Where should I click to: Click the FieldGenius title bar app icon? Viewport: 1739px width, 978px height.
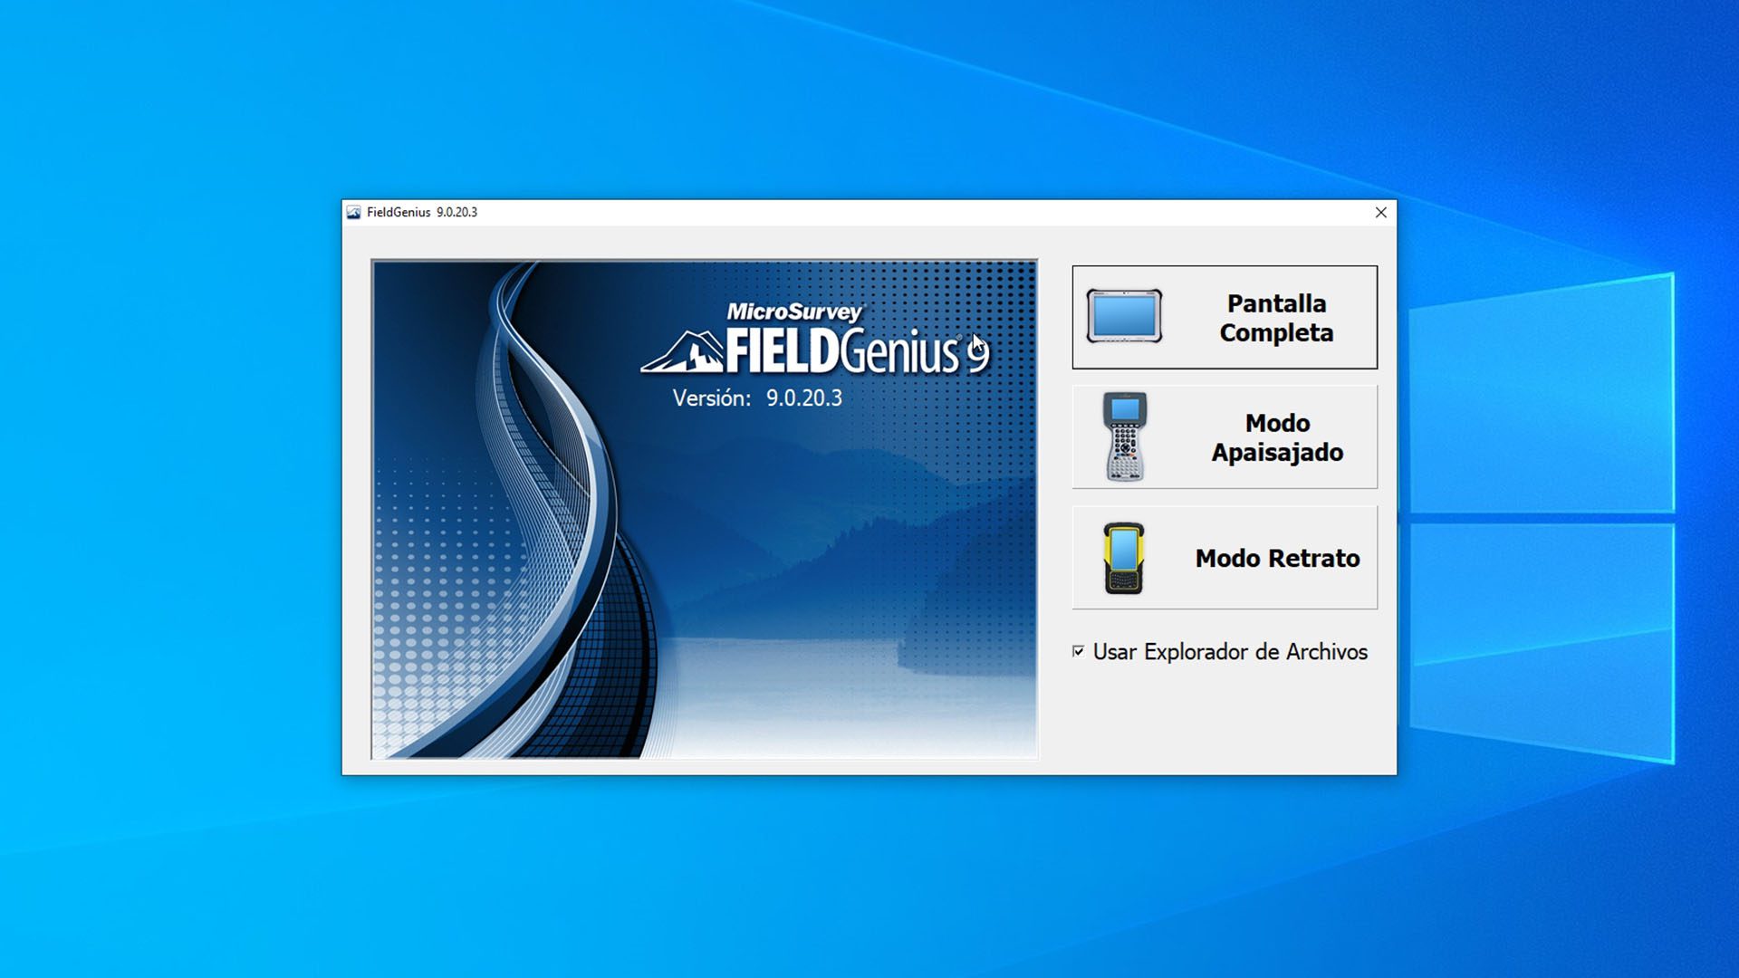[354, 212]
